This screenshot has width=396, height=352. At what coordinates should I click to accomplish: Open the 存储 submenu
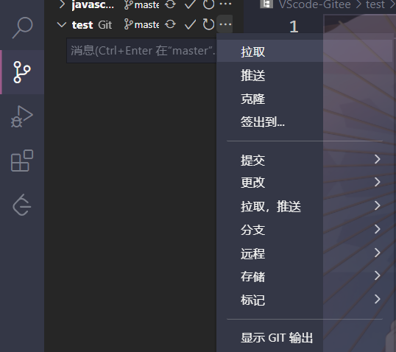(305, 276)
